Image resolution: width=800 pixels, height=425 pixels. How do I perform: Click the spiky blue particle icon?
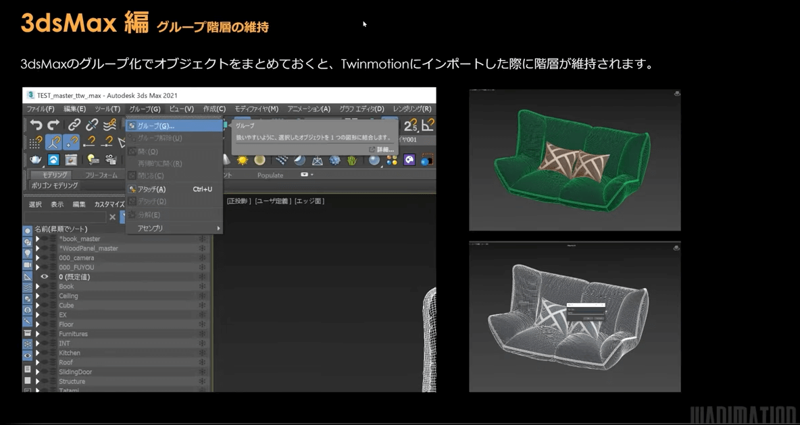tap(334, 161)
